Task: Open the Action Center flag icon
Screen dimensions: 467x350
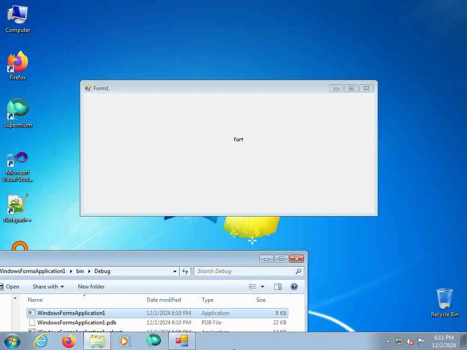Action: (x=420, y=341)
